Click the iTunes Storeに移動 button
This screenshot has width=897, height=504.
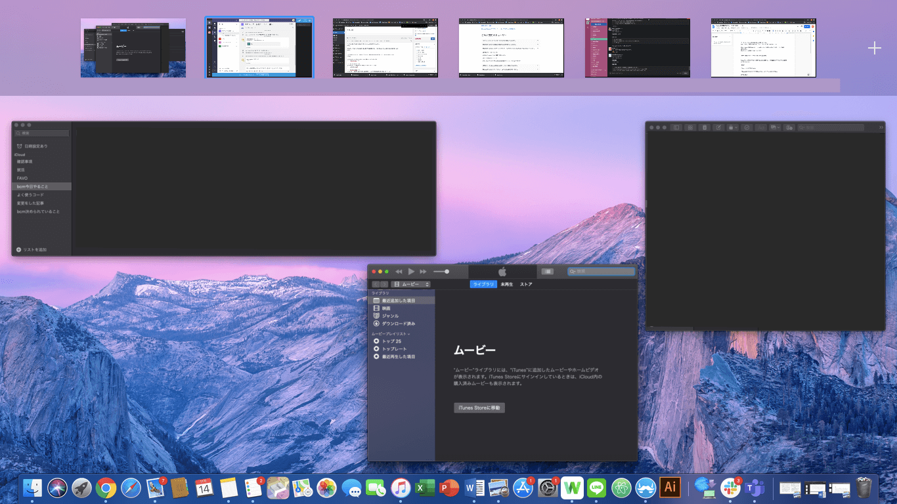pyautogui.click(x=479, y=408)
